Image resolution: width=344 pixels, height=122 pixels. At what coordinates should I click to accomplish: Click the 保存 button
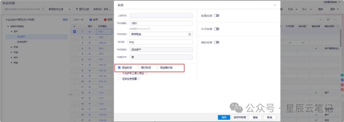point(224,118)
